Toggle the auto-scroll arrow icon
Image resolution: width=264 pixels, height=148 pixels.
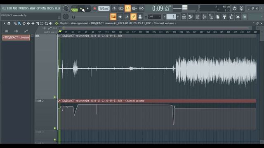pyautogui.click(x=120, y=17)
